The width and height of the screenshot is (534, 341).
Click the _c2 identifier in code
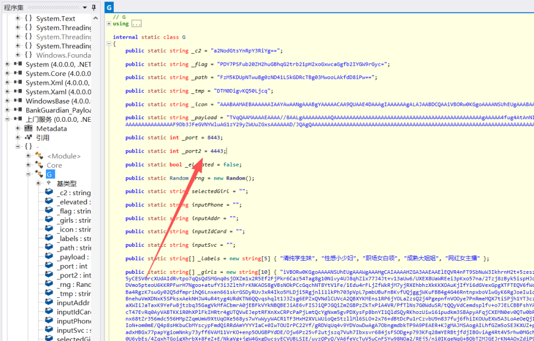195,50
